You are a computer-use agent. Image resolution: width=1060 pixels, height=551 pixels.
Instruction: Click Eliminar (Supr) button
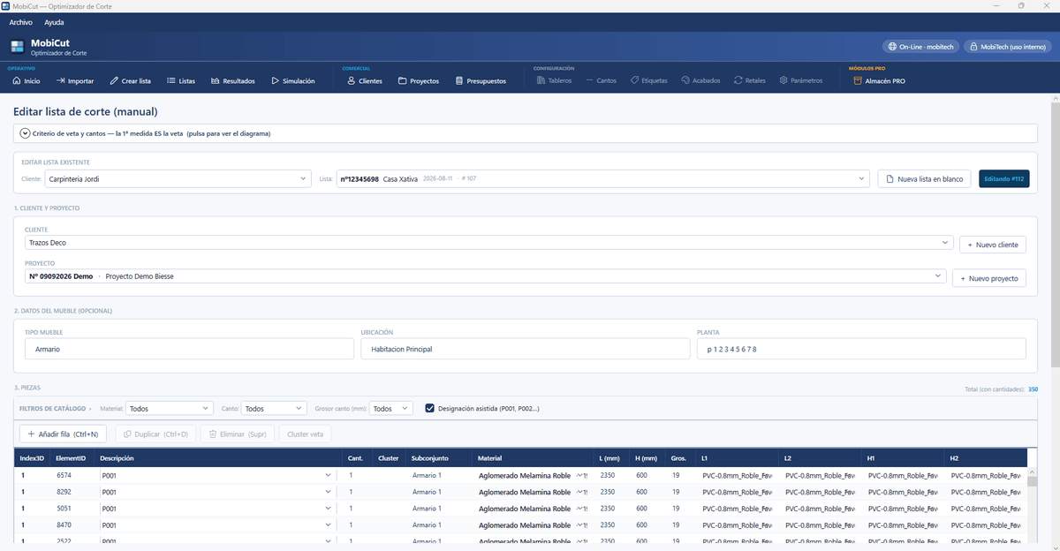[238, 434]
